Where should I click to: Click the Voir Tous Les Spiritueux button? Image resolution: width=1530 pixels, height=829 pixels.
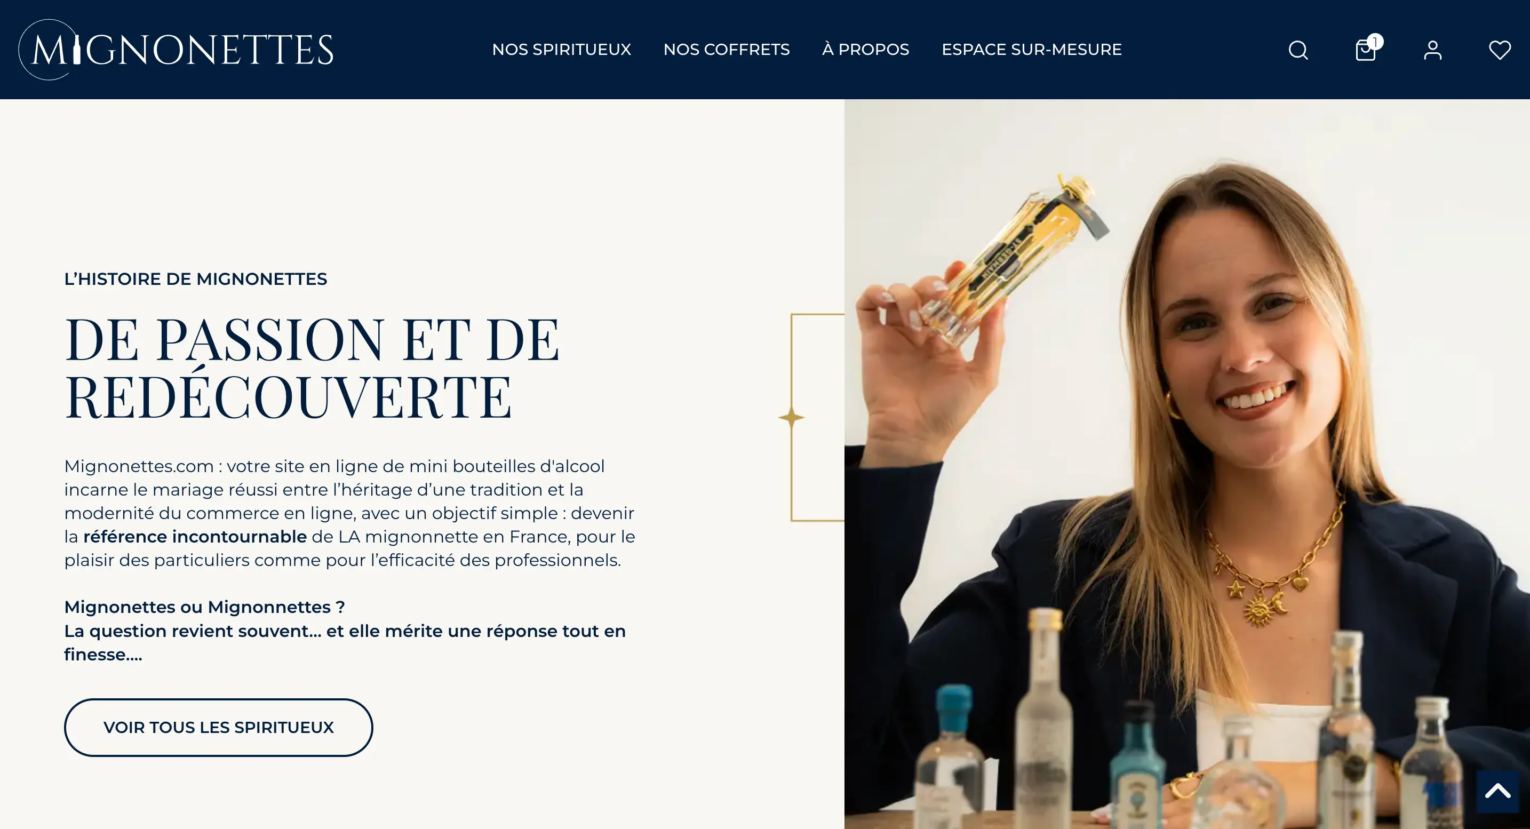(219, 728)
